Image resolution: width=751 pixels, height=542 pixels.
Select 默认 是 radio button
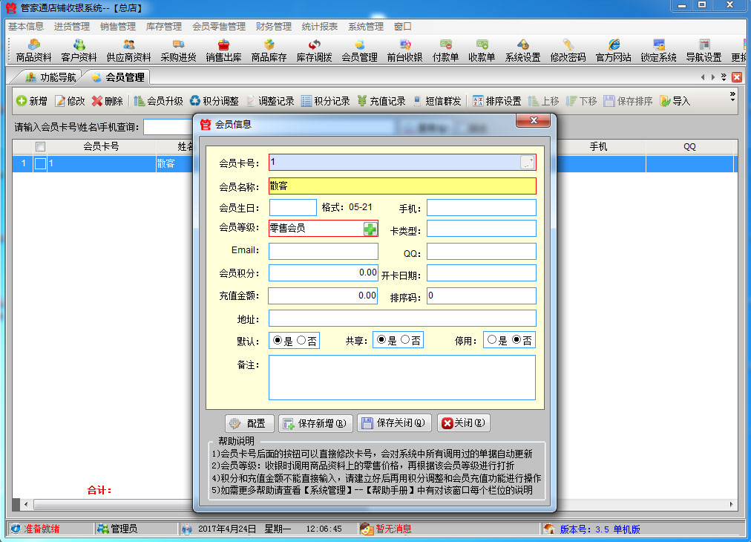click(278, 340)
